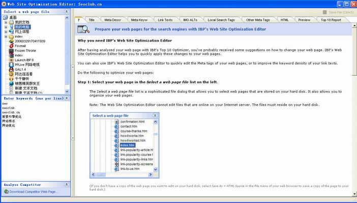
Task: Open the Title tab
Action: click(x=92, y=20)
